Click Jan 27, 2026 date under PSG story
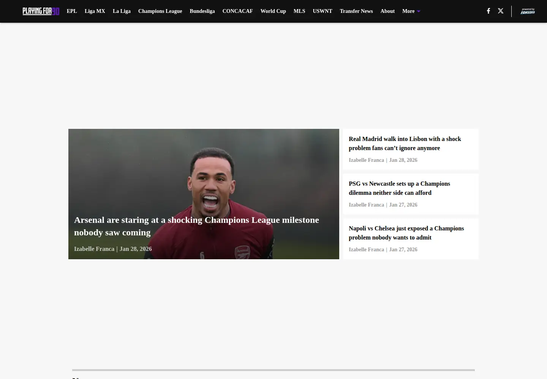547x379 pixels. pos(403,205)
